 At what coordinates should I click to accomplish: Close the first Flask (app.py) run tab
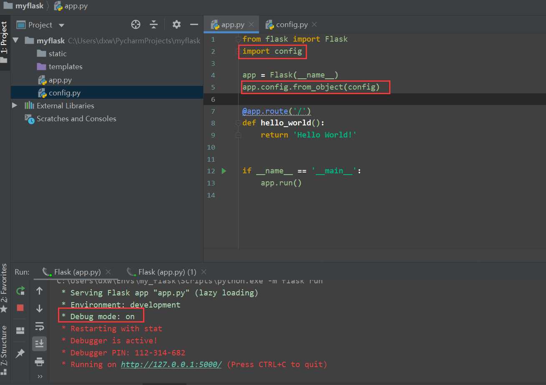(x=108, y=272)
